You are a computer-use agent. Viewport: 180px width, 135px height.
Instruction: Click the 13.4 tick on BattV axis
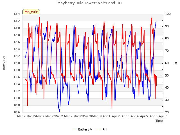point(17,14)
